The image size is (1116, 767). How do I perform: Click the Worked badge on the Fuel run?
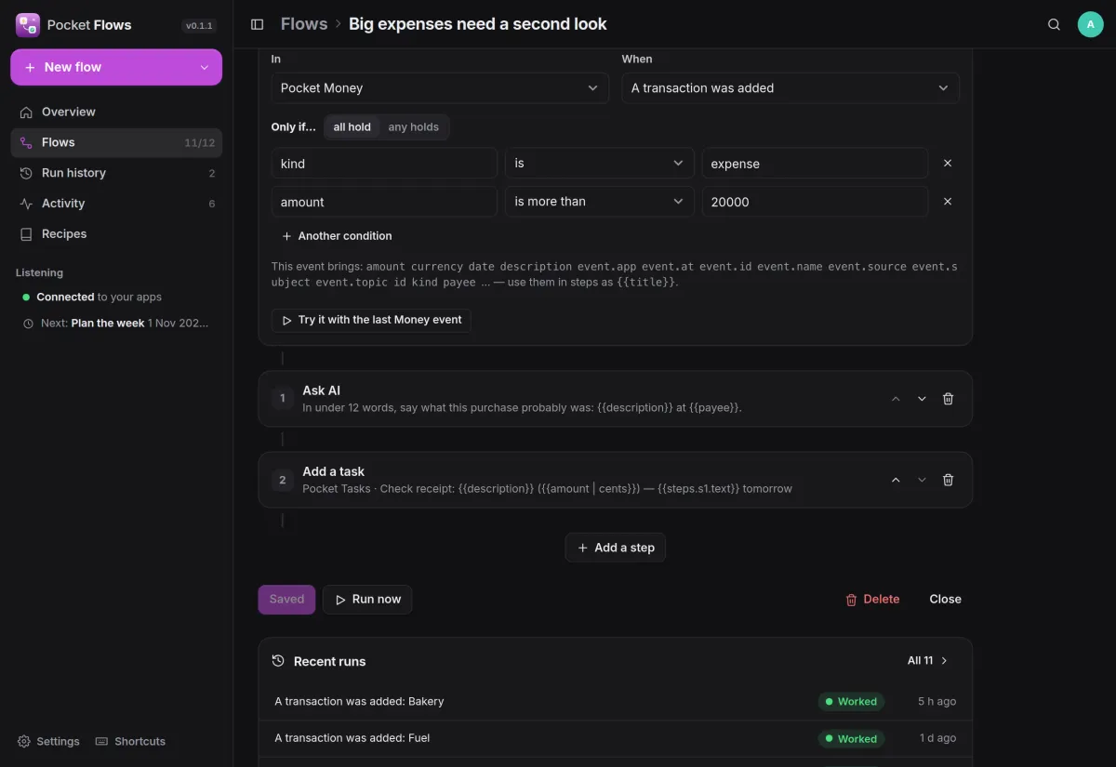[x=851, y=739]
